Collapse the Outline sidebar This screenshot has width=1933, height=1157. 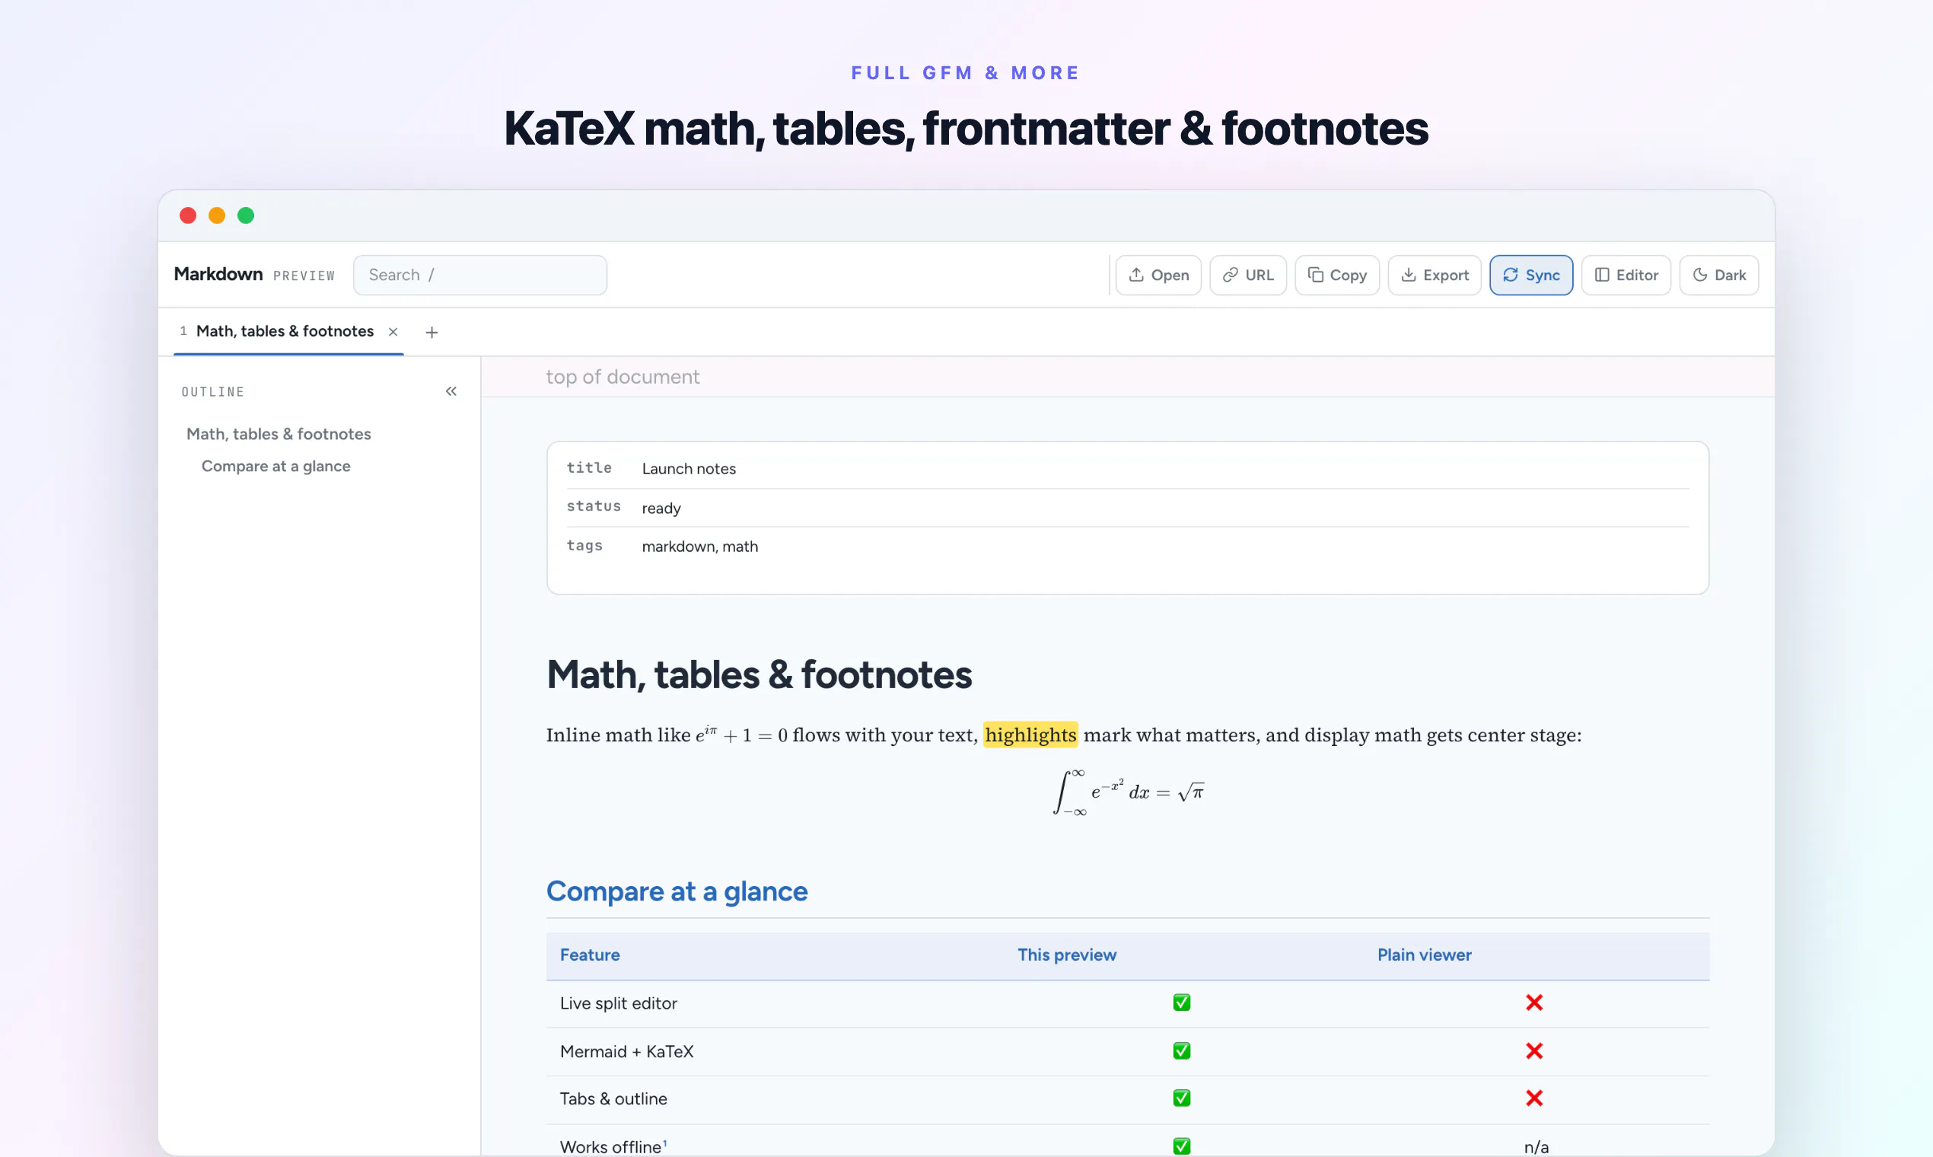pos(451,391)
